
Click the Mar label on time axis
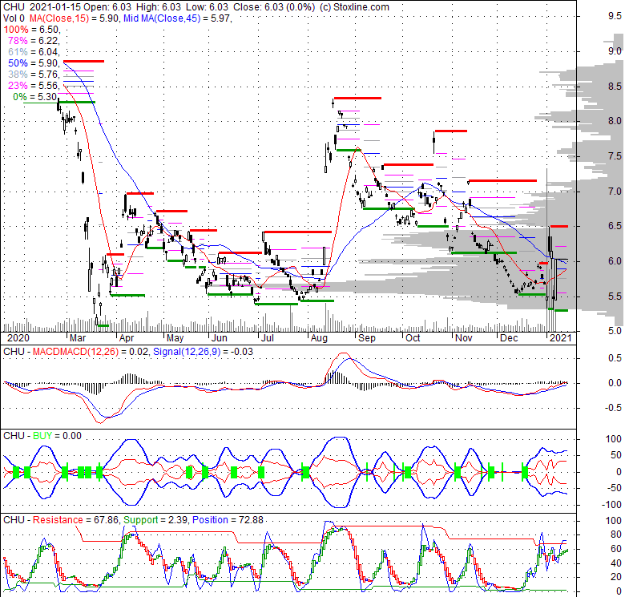[x=78, y=338]
